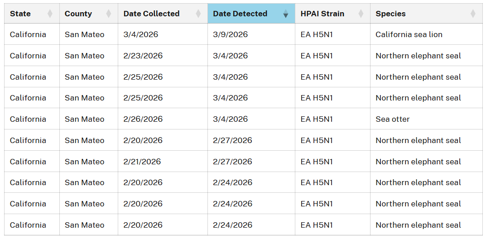The image size is (486, 239).
Task: Click the Species column header text
Action: click(390, 14)
